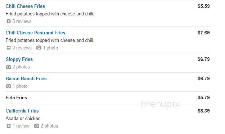
Task: Click the Feta Fries menu item
Action: point(16,97)
